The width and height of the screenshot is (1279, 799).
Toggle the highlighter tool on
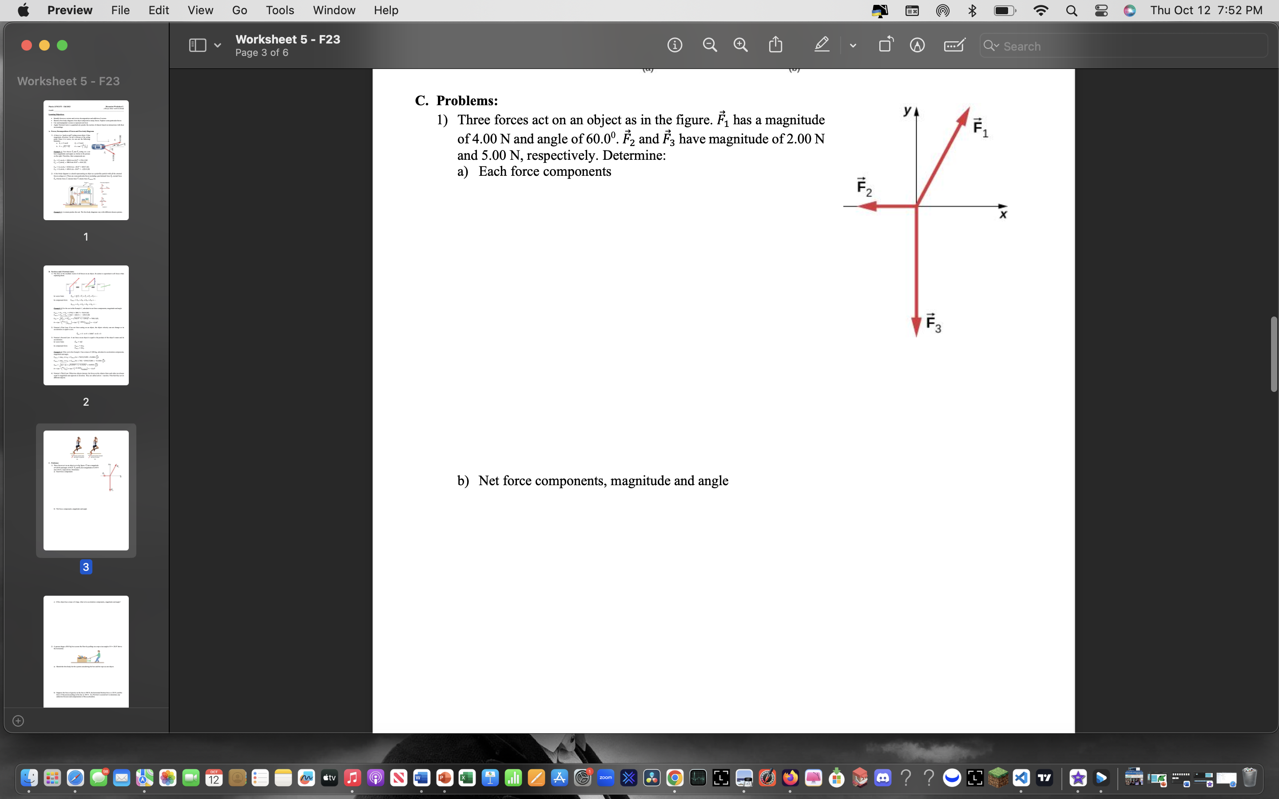[x=822, y=45]
